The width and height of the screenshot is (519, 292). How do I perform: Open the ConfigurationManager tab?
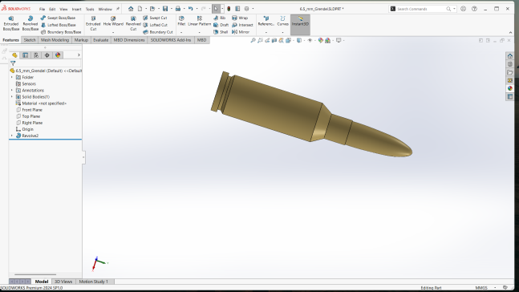pyautogui.click(x=36, y=55)
